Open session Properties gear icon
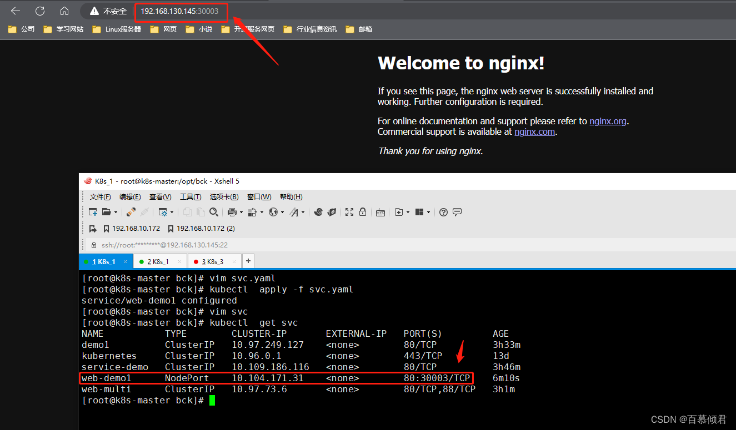Screen dimensions: 736x430 coord(163,212)
